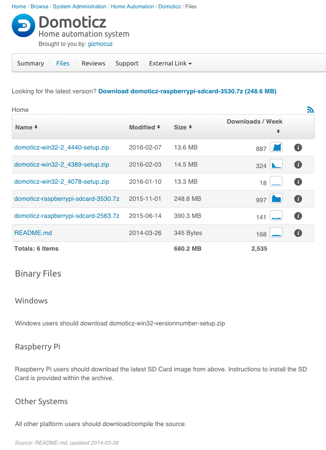Click the Other Systems heading
Image resolution: width=326 pixels, height=450 pixels.
pos(42,401)
